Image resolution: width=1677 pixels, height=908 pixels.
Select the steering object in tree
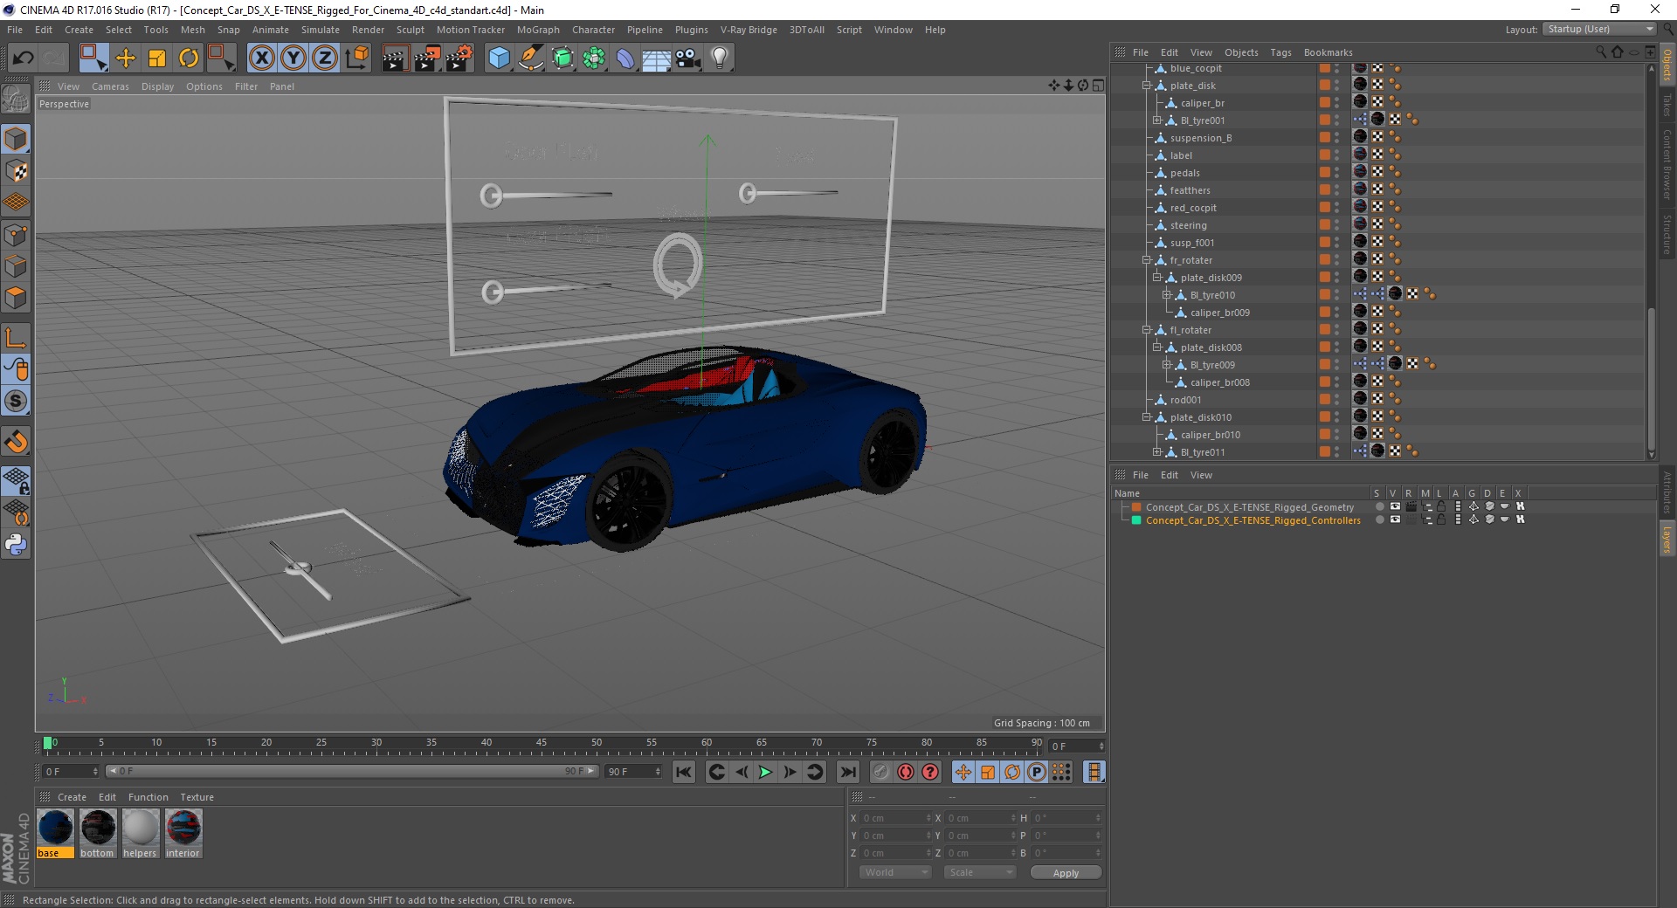point(1189,225)
